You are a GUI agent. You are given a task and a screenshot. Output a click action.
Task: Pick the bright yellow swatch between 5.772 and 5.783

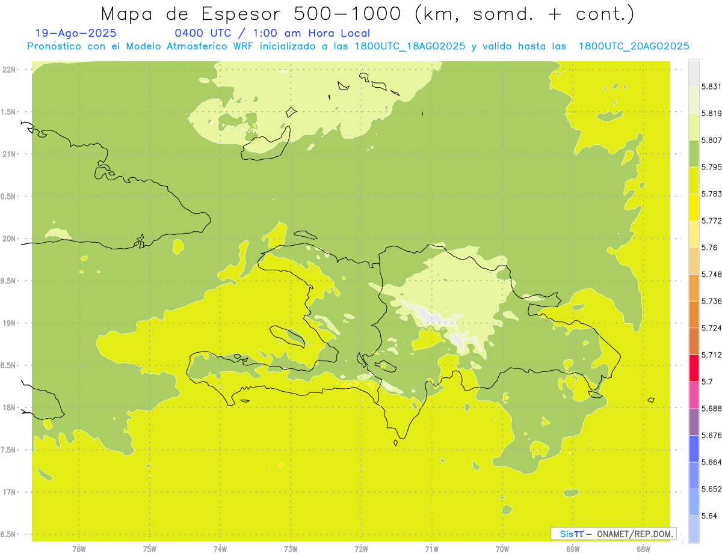pyautogui.click(x=694, y=207)
